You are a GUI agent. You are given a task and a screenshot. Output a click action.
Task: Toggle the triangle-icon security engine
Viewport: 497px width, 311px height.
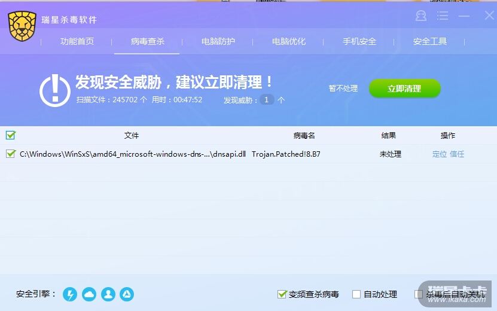click(x=127, y=294)
